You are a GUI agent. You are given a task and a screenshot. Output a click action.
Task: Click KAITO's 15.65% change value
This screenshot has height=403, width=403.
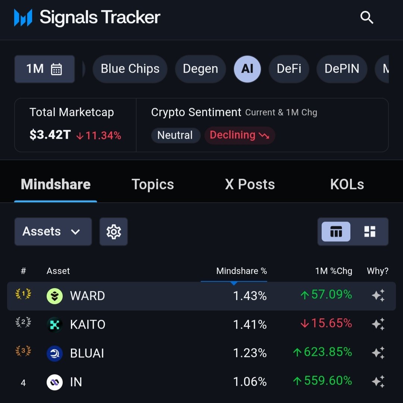pyautogui.click(x=326, y=323)
